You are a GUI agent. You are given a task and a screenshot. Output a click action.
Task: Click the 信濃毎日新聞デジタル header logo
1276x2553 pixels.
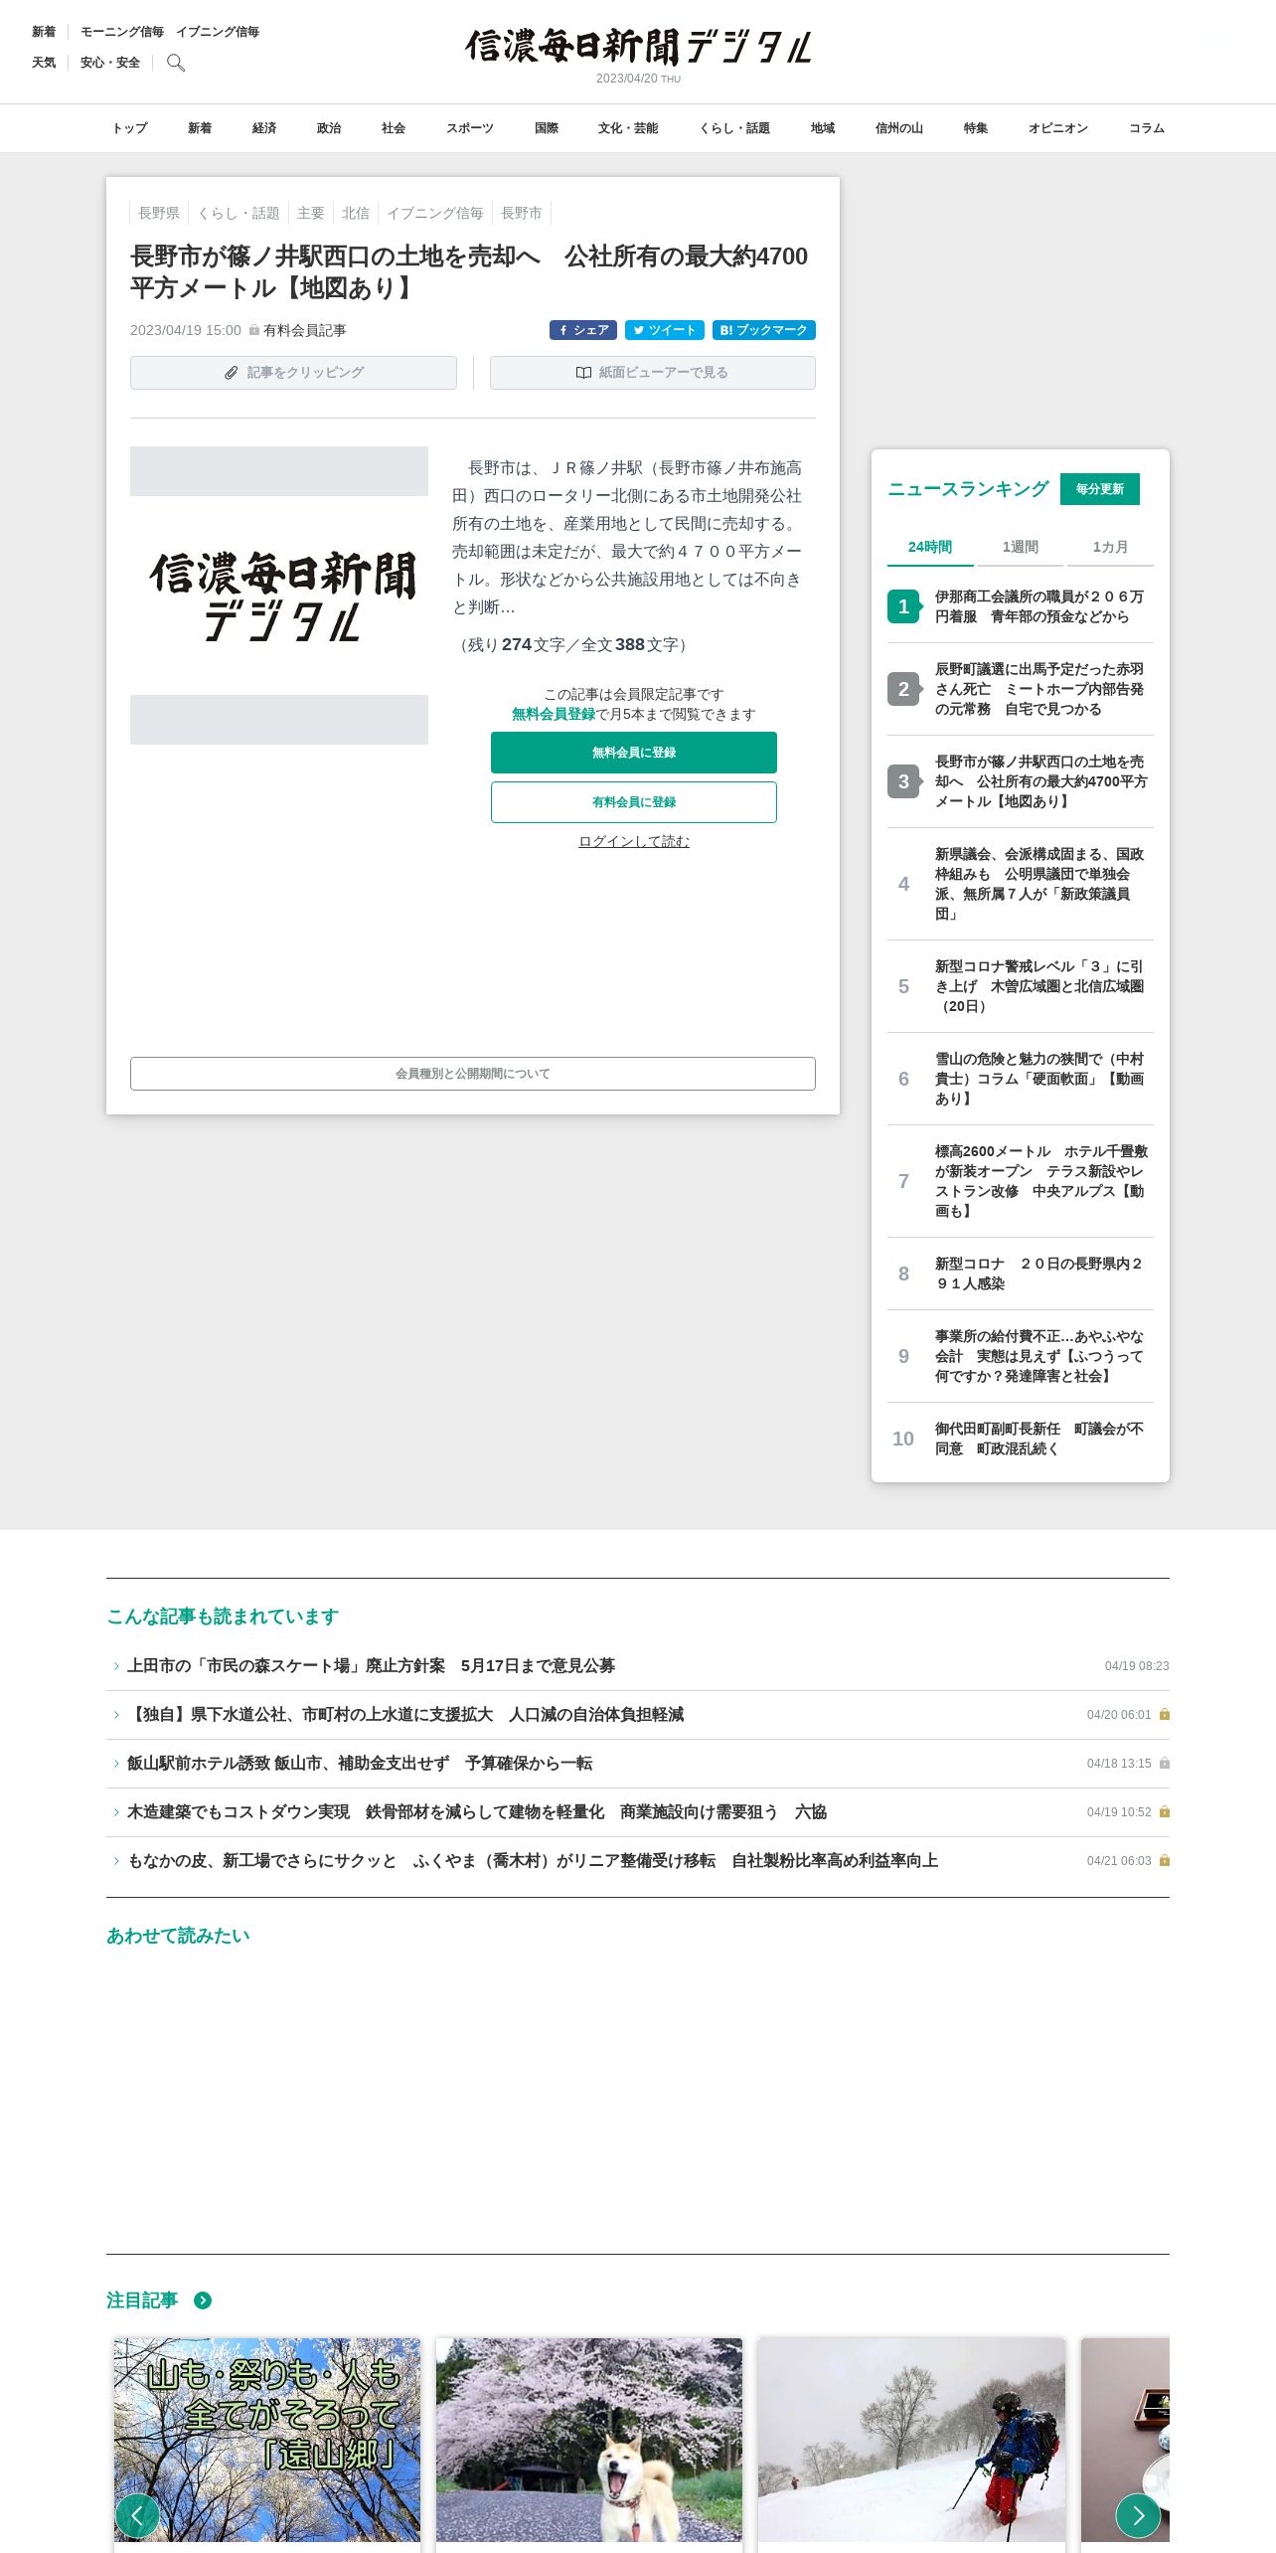point(638,47)
